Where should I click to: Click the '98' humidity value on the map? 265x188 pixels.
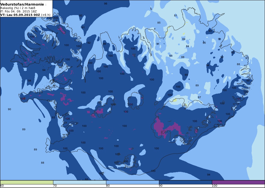104,44
